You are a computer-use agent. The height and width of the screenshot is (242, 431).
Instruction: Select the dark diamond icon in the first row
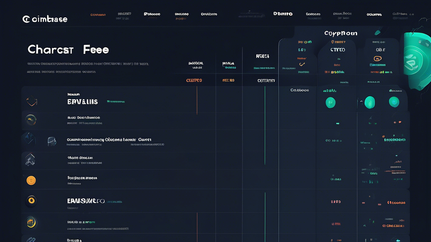coord(32,102)
